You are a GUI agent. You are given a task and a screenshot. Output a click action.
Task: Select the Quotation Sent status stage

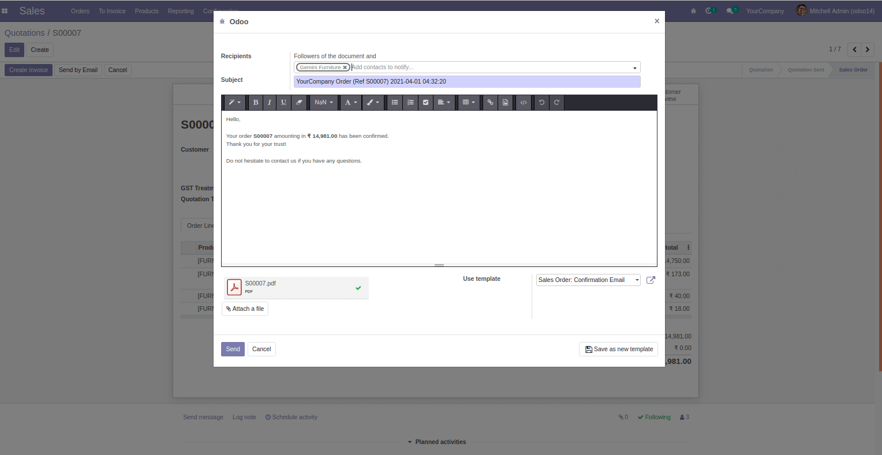(x=806, y=70)
